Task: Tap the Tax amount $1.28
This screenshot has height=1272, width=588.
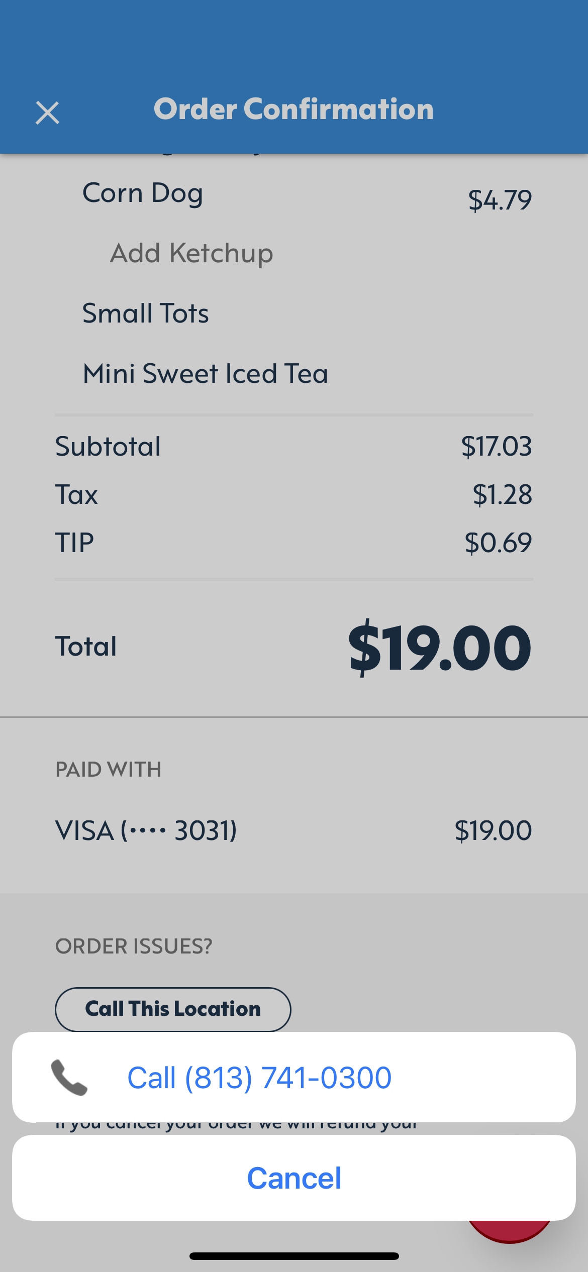Action: tap(502, 495)
